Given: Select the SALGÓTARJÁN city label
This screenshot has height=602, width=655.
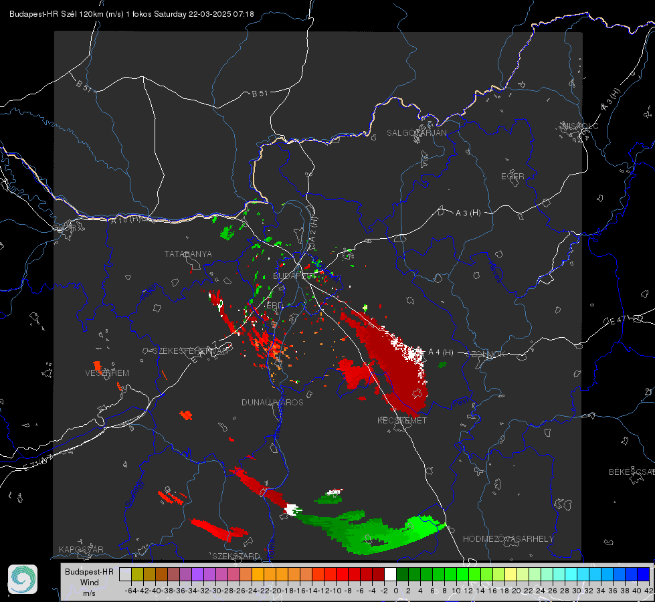Looking at the screenshot, I should [x=416, y=133].
